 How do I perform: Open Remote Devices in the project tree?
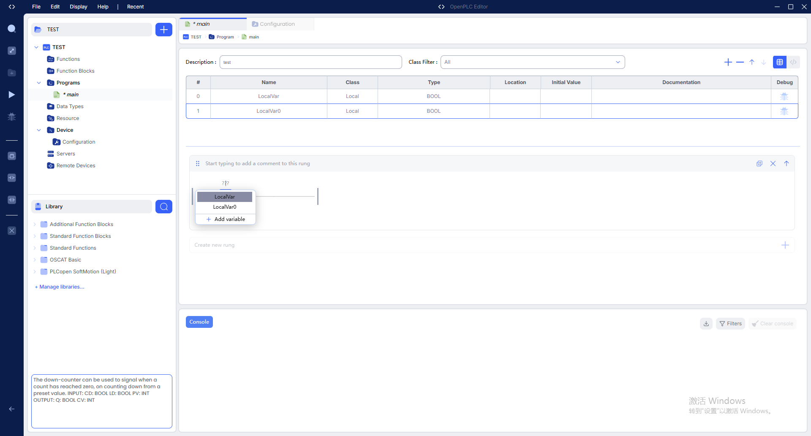76,166
